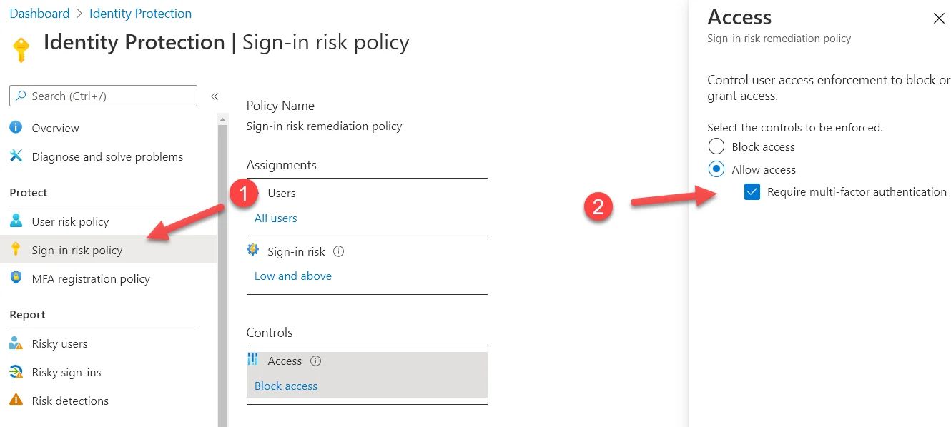Open the All users assignment link

276,218
